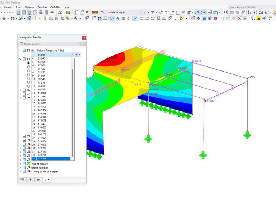Toggle the deformation result icon in toolbar
Screen dimensions: 276x207
(112, 19)
